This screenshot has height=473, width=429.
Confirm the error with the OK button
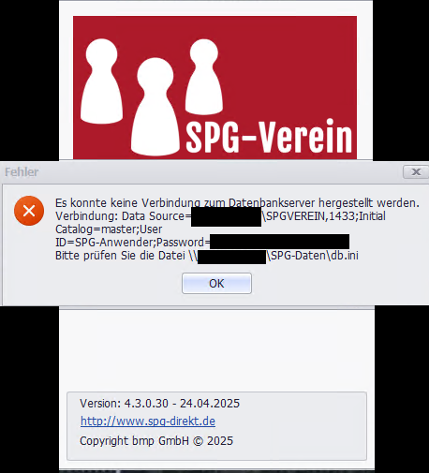[x=216, y=283]
